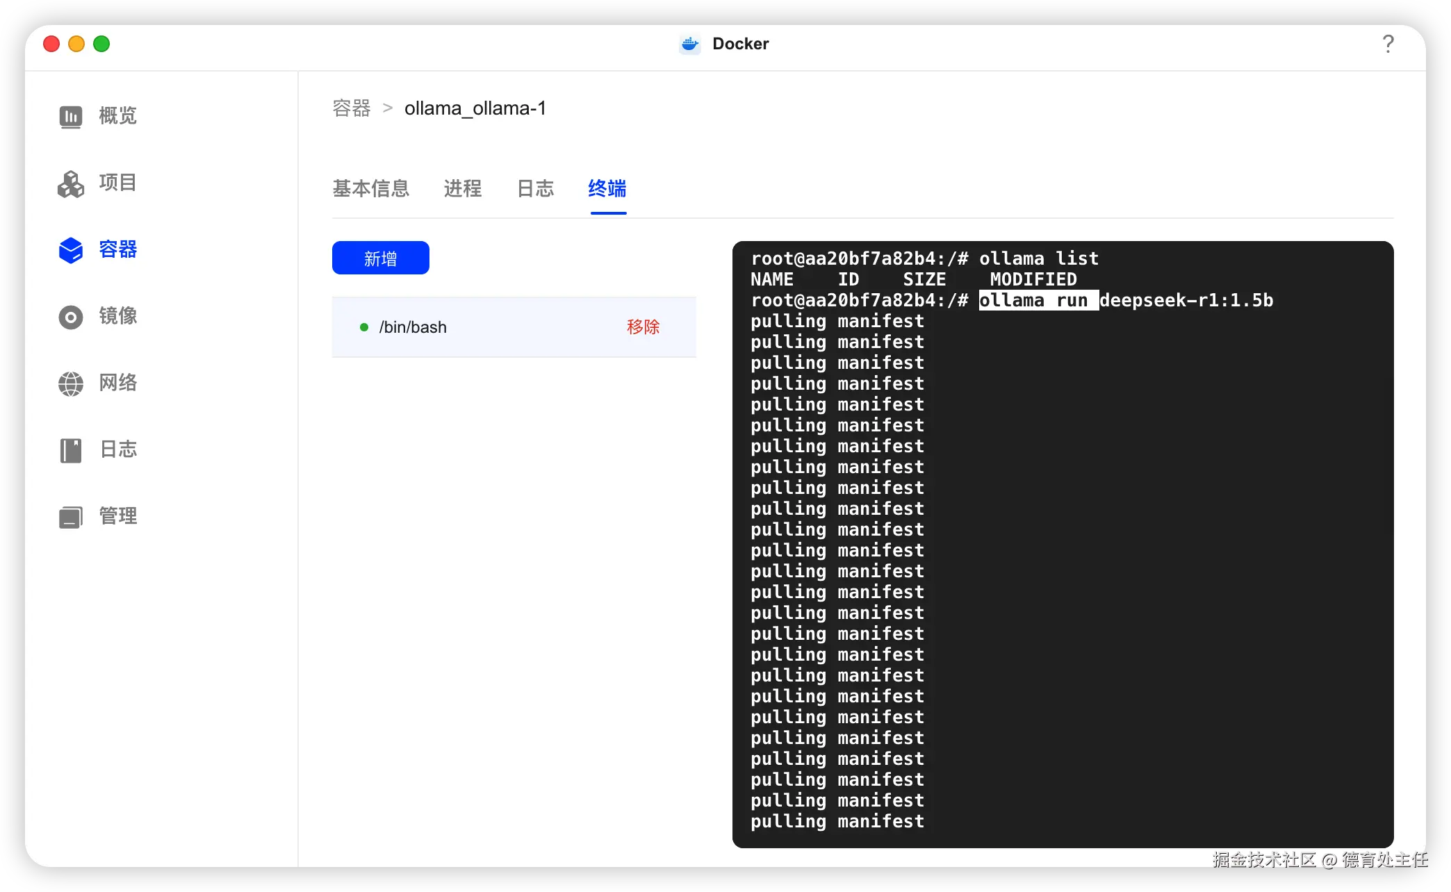Image resolution: width=1451 pixels, height=892 pixels.
Task: Switch to the 进程 processes tab
Action: (462, 188)
